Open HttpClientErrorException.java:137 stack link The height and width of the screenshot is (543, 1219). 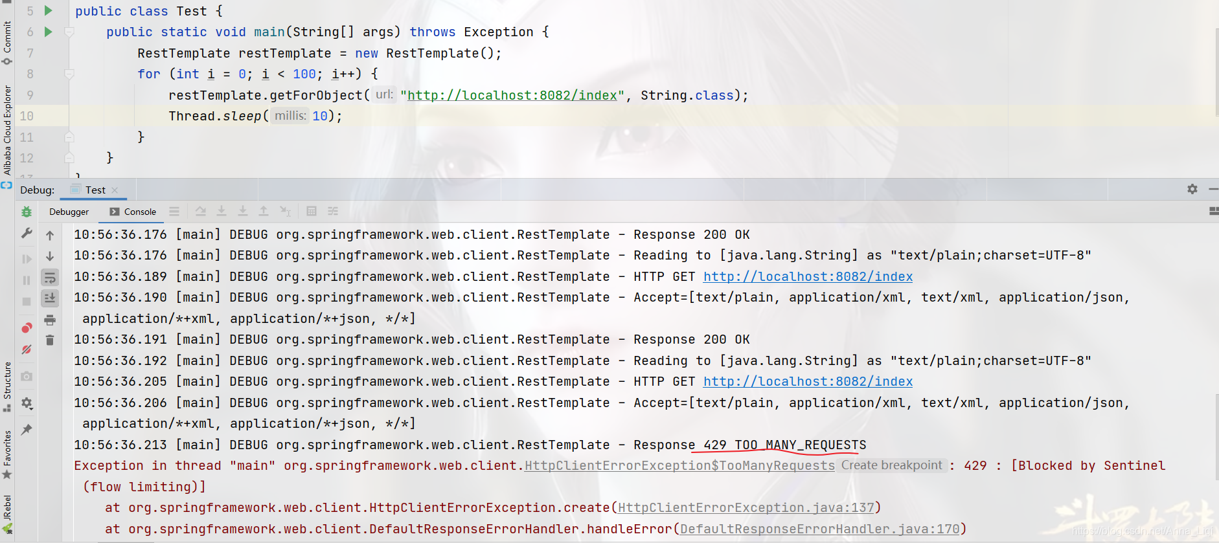coord(746,507)
